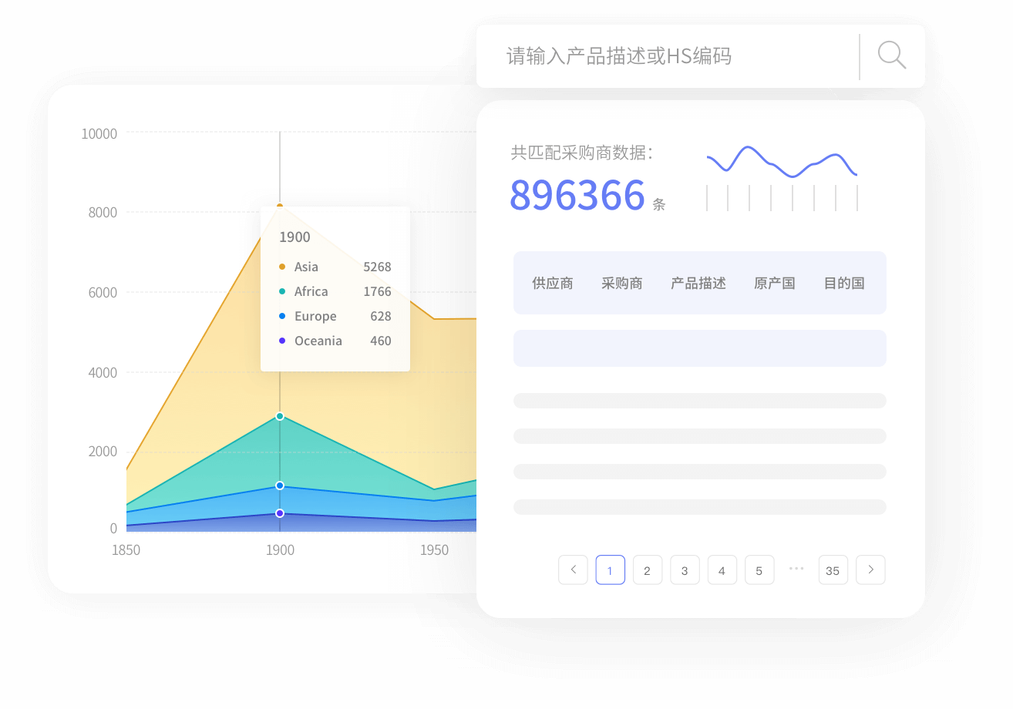The image size is (1013, 709).
Task: Click the 10000 y-axis label
Action: [99, 133]
